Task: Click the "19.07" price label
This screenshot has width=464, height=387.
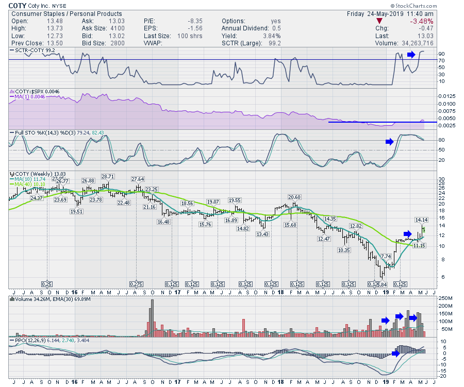Action: pos(213,202)
